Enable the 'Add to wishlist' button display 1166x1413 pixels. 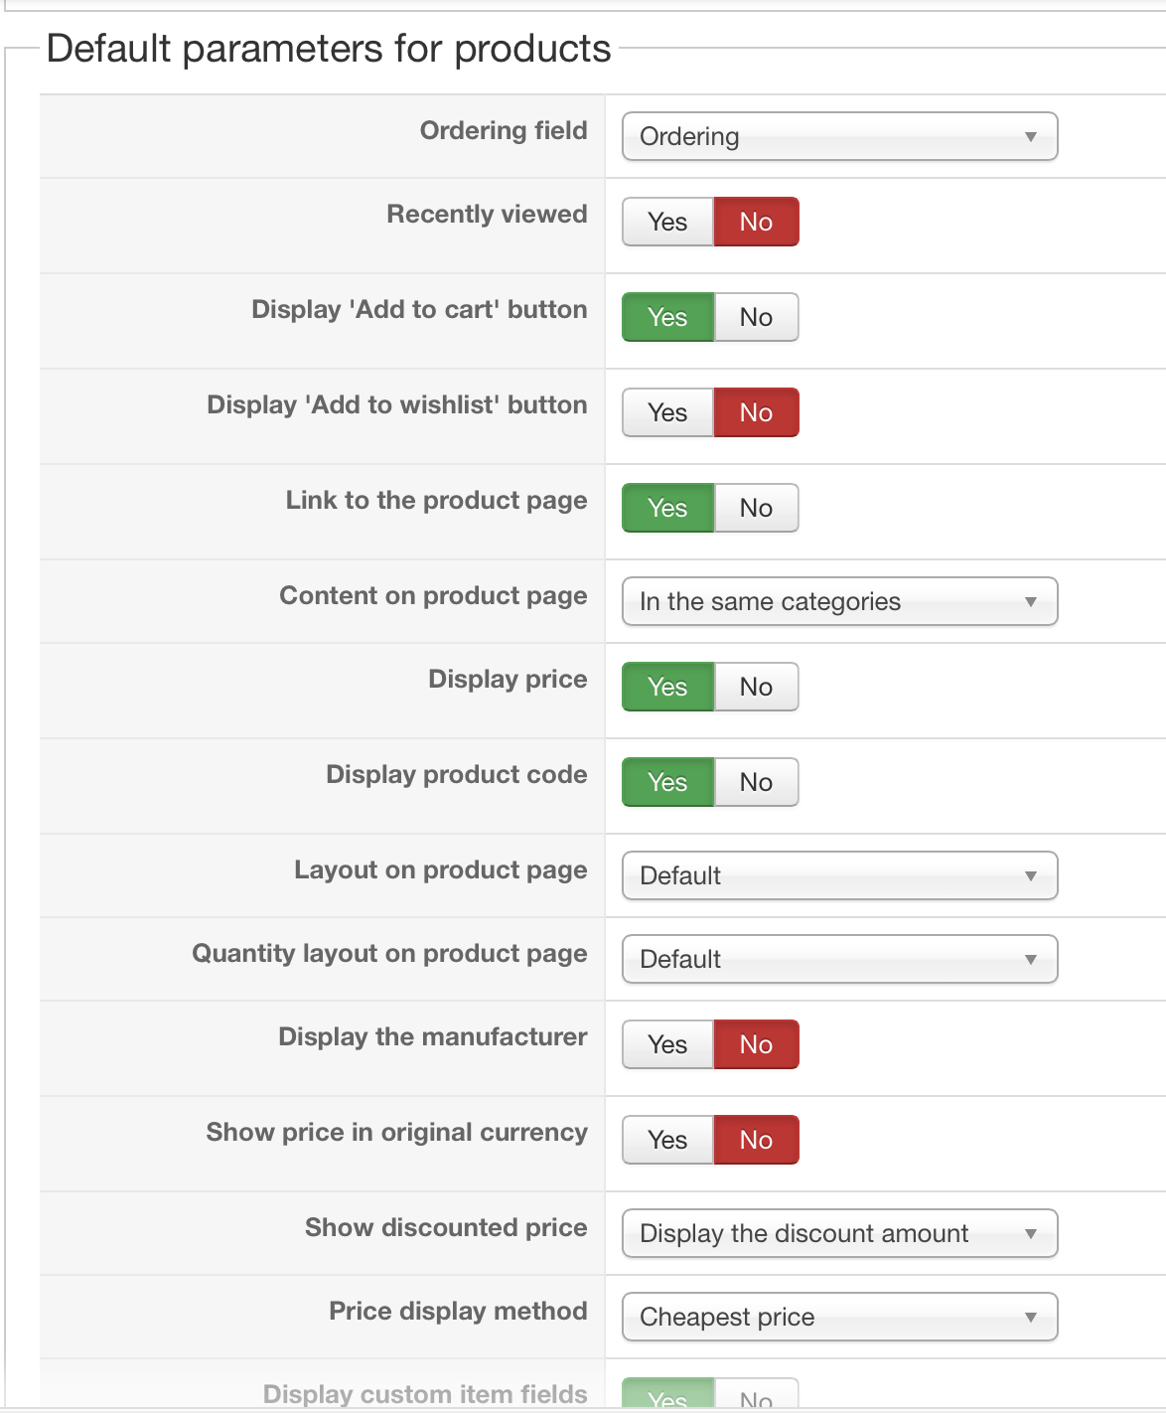[667, 412]
